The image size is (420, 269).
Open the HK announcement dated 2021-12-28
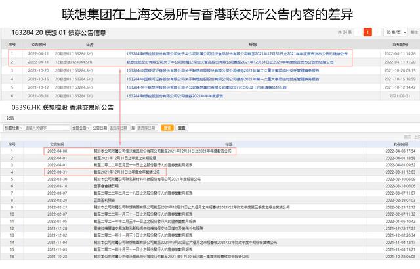click(x=148, y=228)
